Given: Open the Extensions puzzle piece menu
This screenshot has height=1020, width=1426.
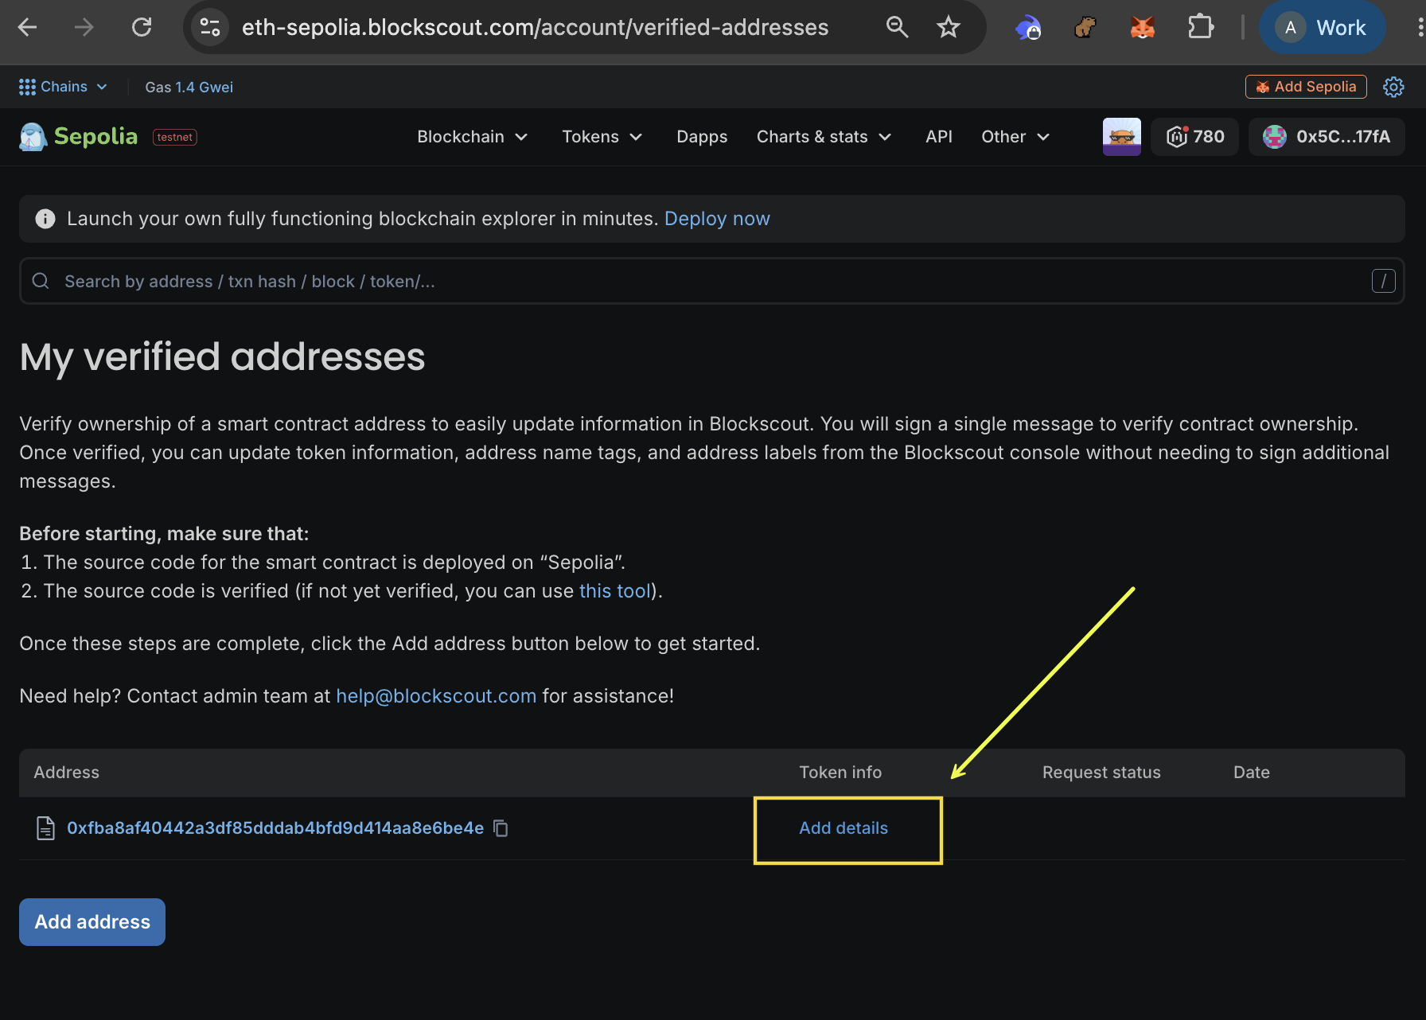Looking at the screenshot, I should (x=1200, y=28).
